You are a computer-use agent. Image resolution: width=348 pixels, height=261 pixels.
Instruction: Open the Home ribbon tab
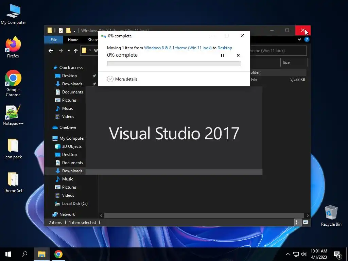point(73,40)
